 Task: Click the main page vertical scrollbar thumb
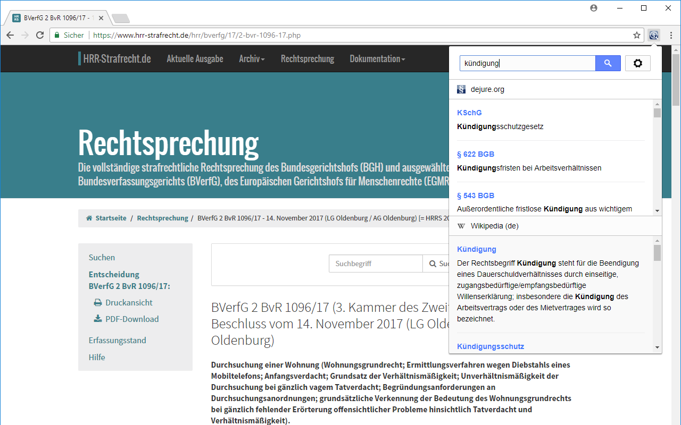[x=676, y=79]
